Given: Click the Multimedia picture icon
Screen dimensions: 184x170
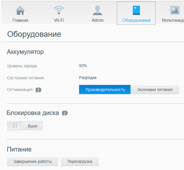Looking at the screenshot, I should tap(175, 10).
